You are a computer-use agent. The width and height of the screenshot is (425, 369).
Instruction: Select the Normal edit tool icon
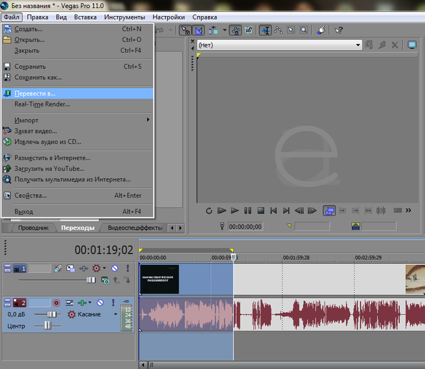coord(265,30)
